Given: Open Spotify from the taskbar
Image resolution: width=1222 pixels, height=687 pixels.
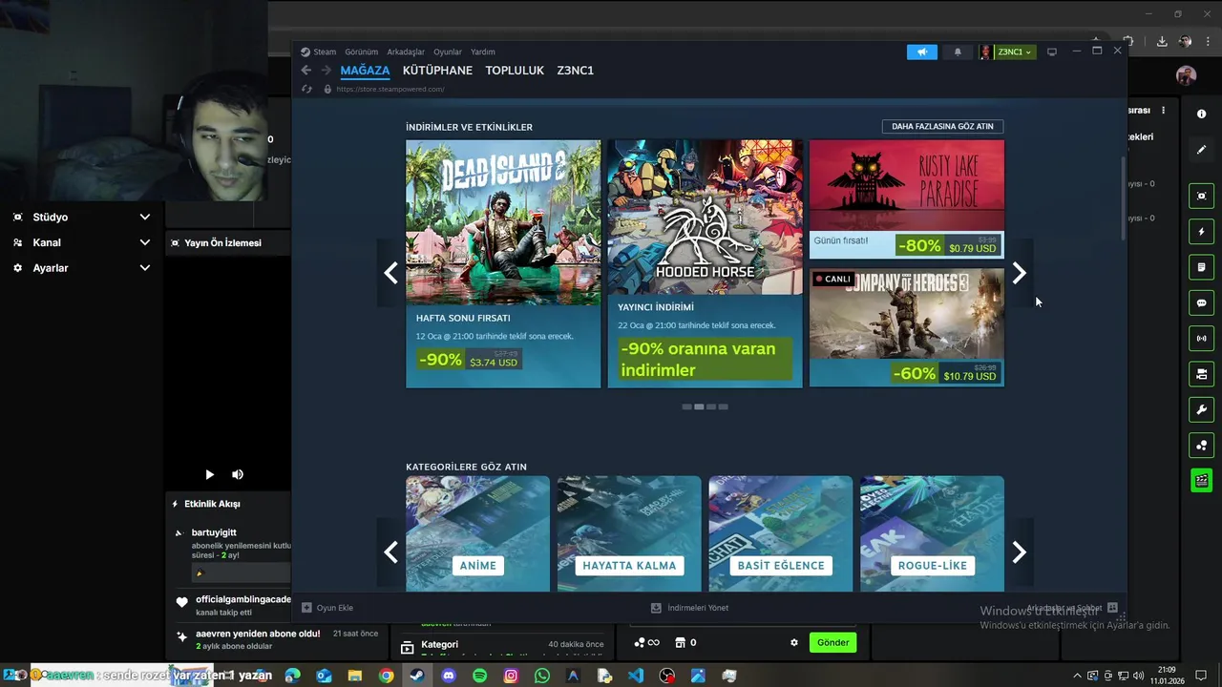Looking at the screenshot, I should tap(480, 676).
